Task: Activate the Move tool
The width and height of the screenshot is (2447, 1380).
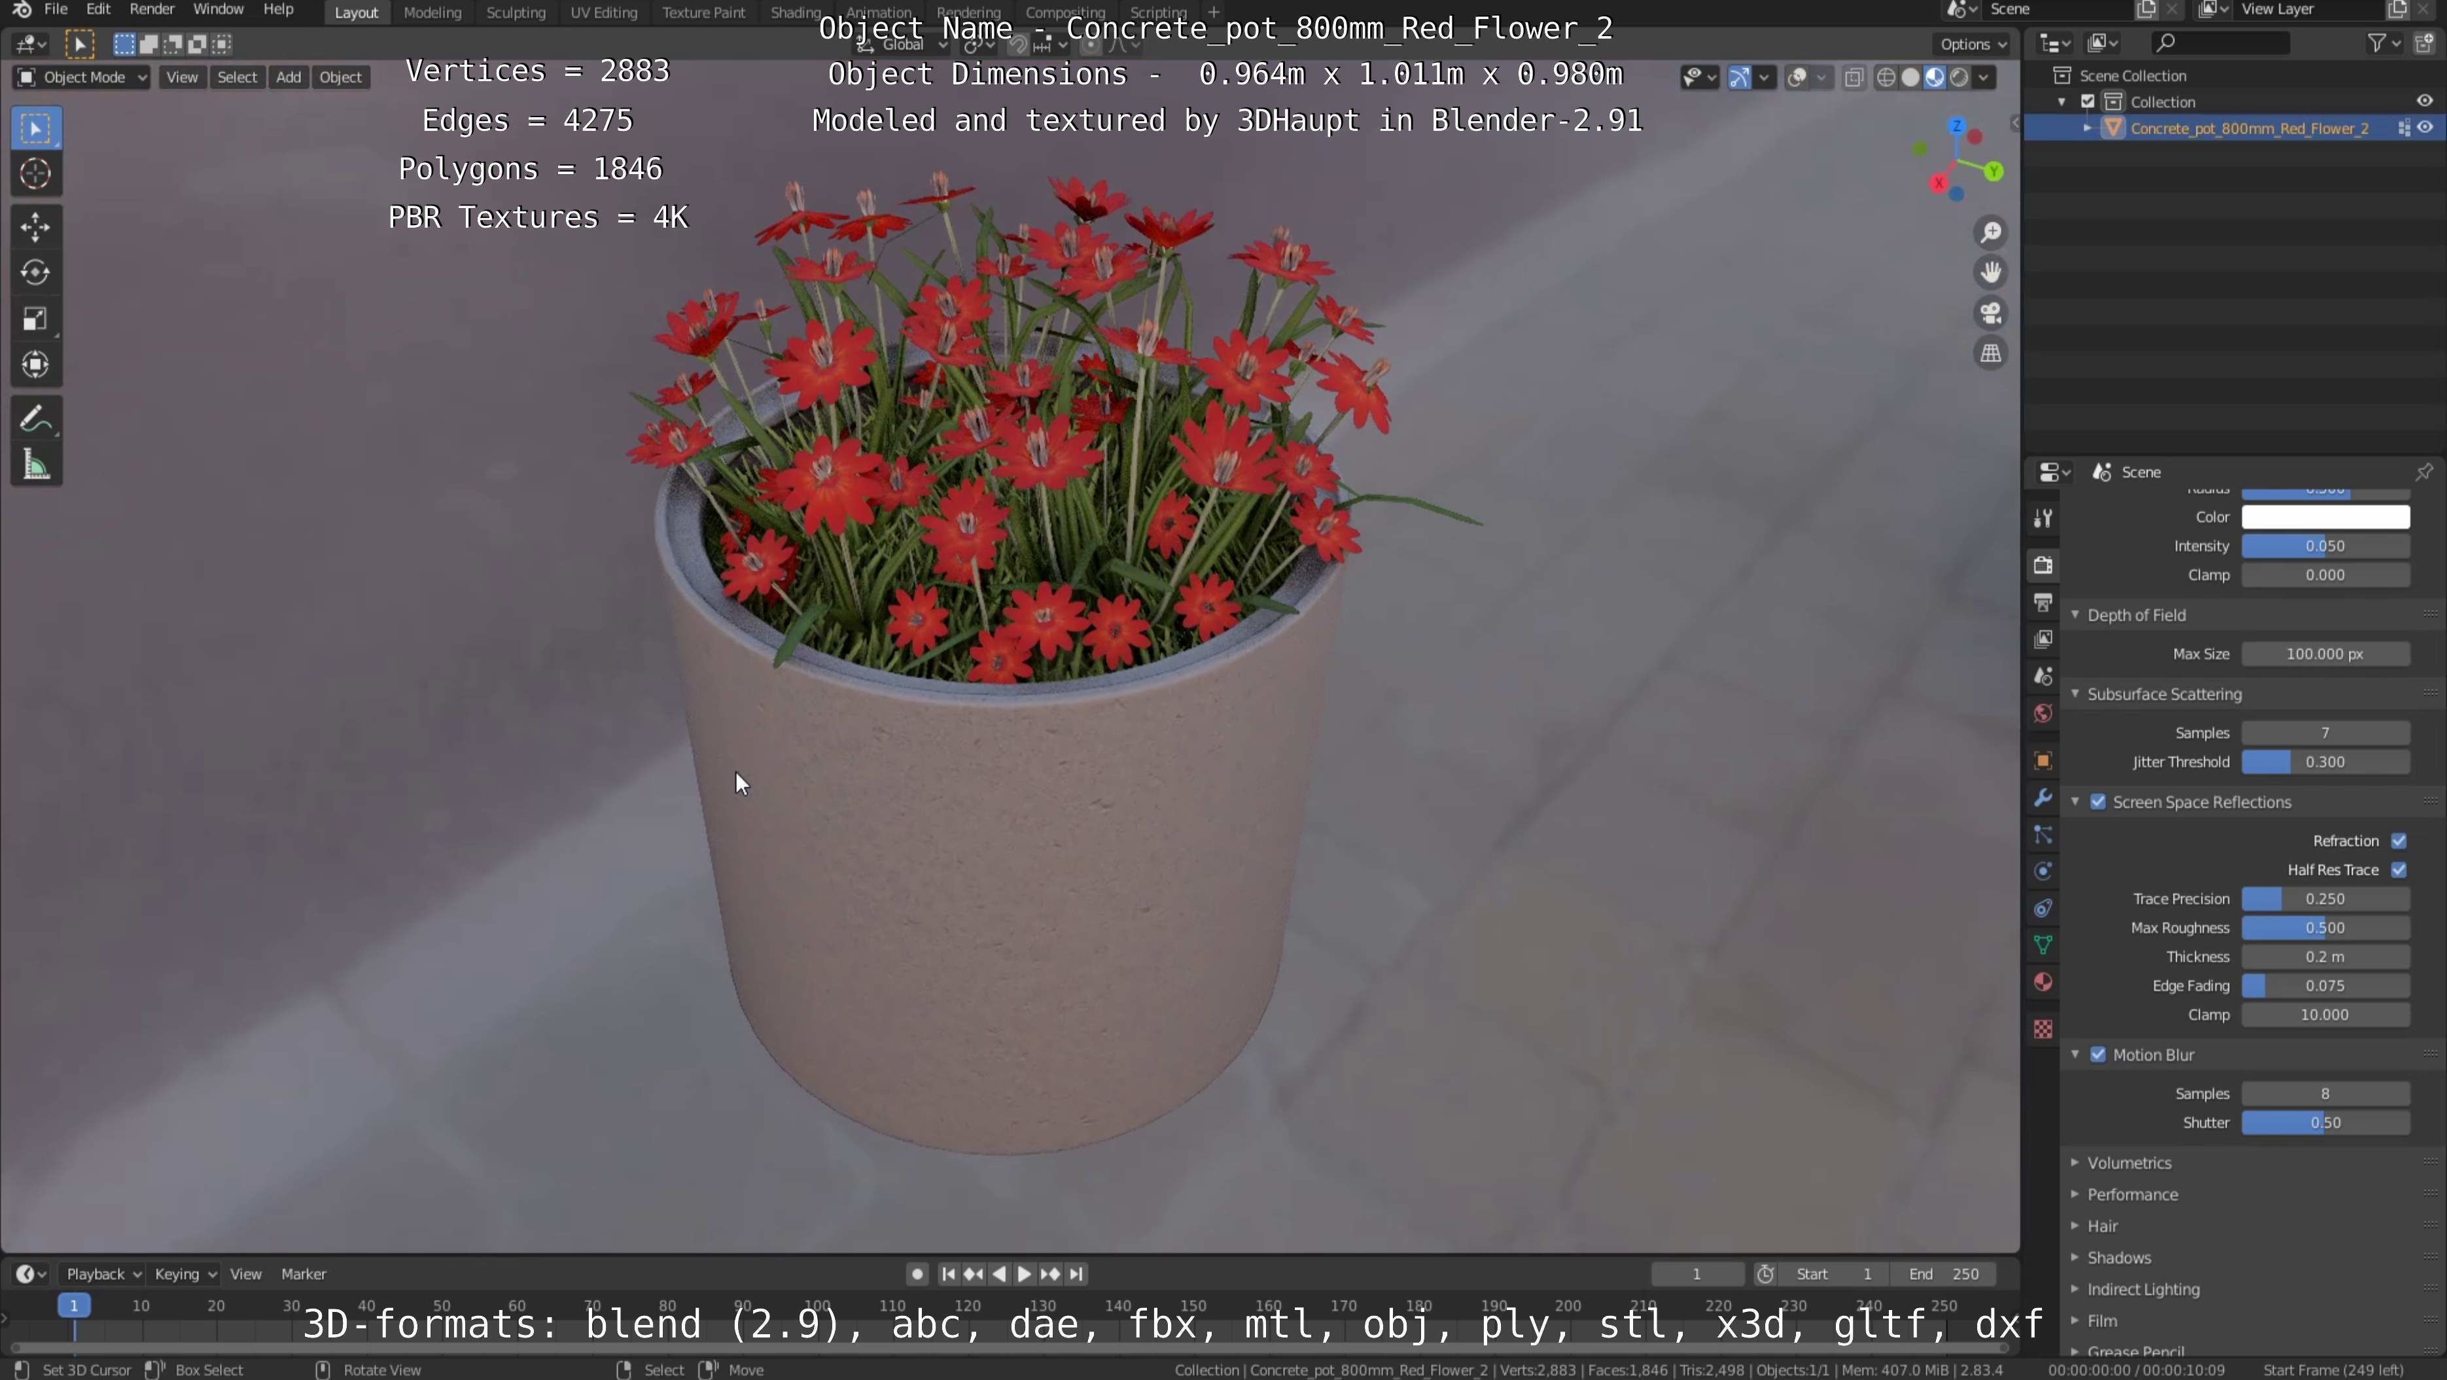Action: (x=35, y=227)
